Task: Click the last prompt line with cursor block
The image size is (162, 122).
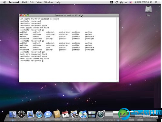Action: coord(31,61)
